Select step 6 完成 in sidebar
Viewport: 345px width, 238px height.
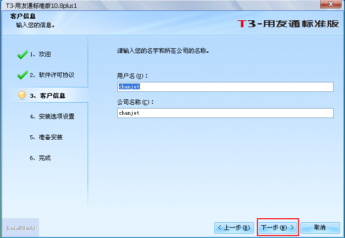click(x=40, y=158)
